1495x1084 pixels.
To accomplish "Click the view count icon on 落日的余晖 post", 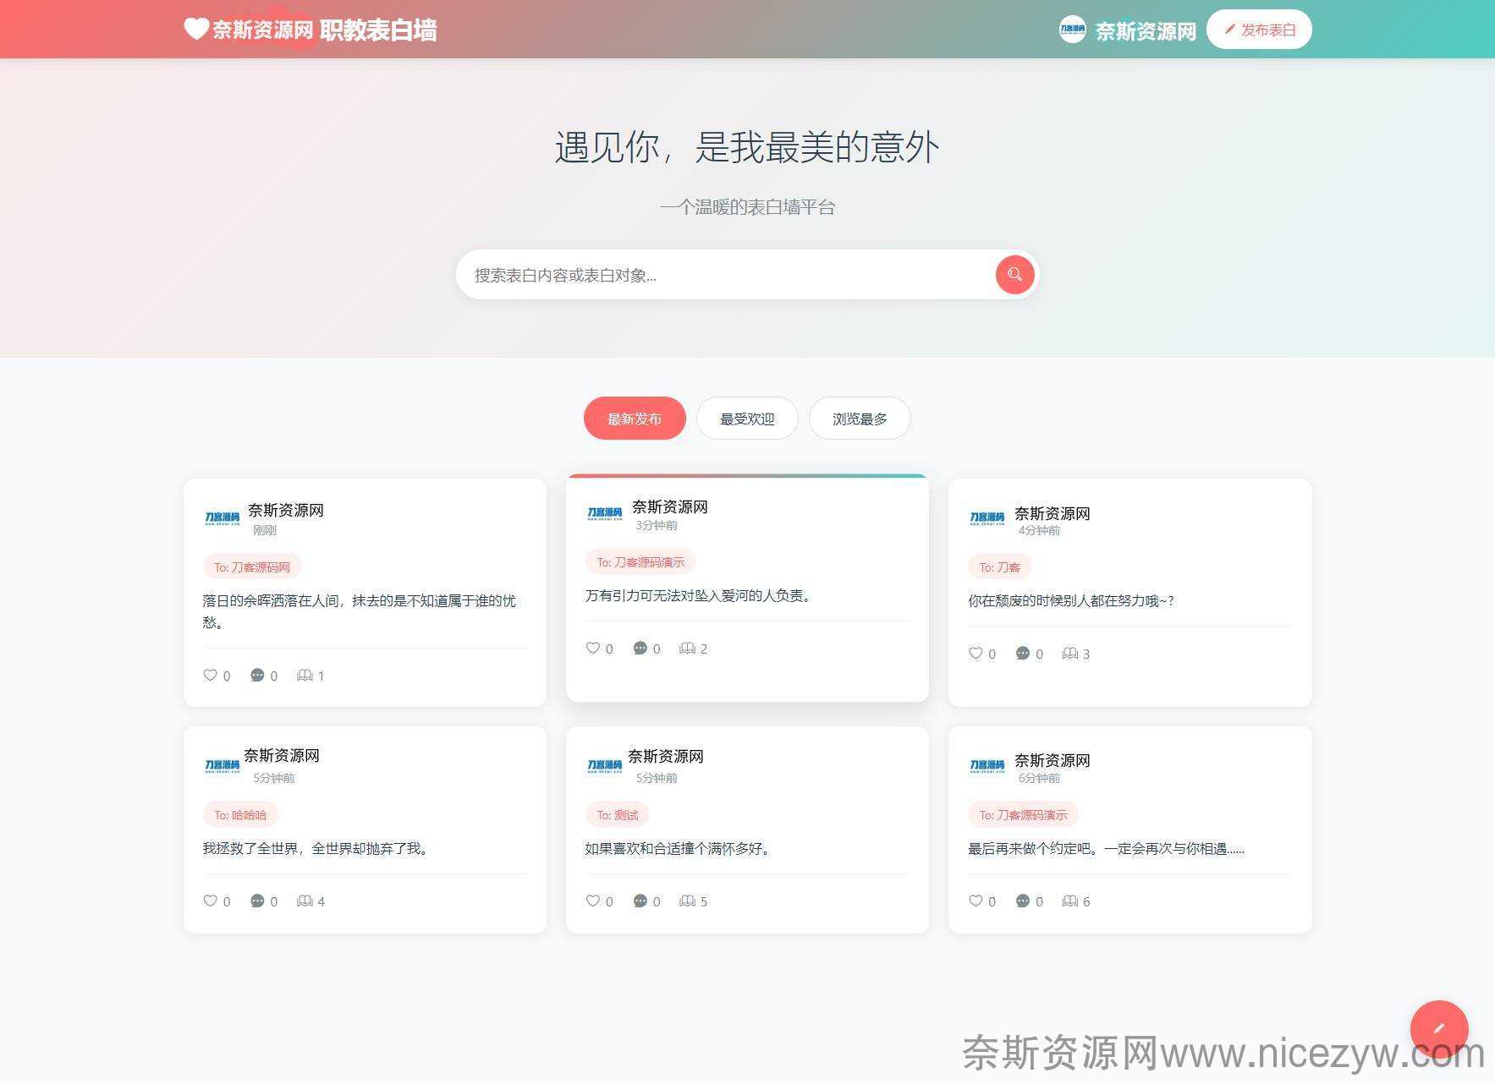I will coord(305,675).
